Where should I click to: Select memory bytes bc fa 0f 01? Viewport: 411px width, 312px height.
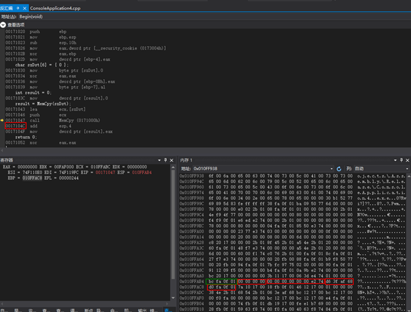221,282
